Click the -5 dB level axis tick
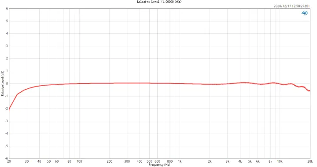 (x=7, y=146)
